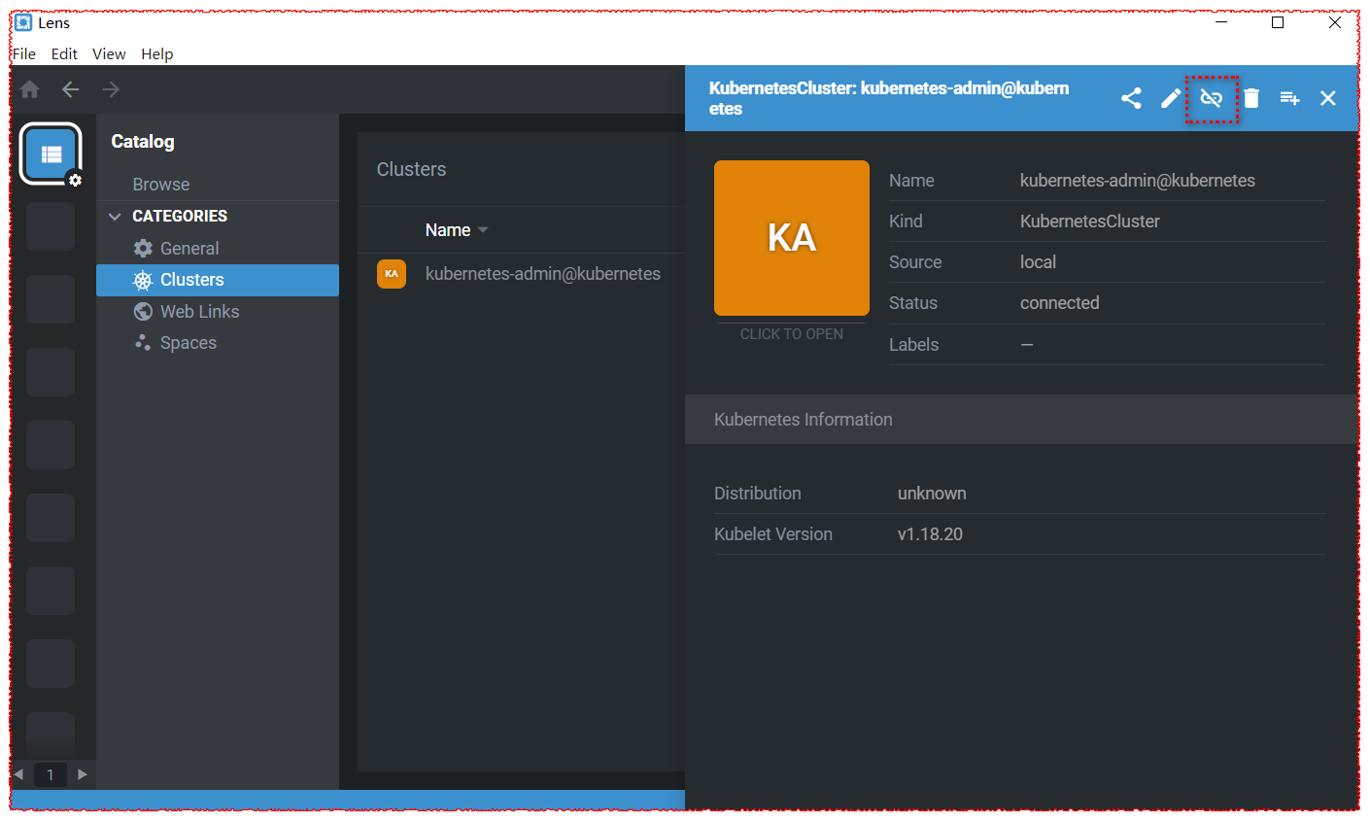Open the View menu
The image size is (1370, 821).
coord(109,54)
